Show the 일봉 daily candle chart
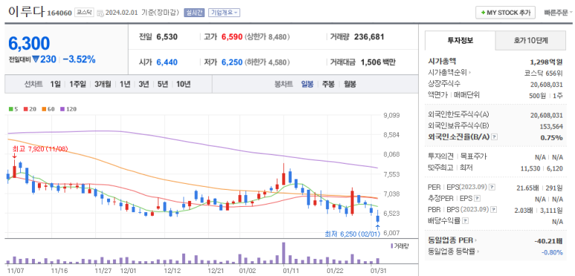The width and height of the screenshot is (575, 276). click(x=307, y=84)
